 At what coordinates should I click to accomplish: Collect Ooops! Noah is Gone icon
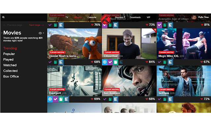point(55,62)
